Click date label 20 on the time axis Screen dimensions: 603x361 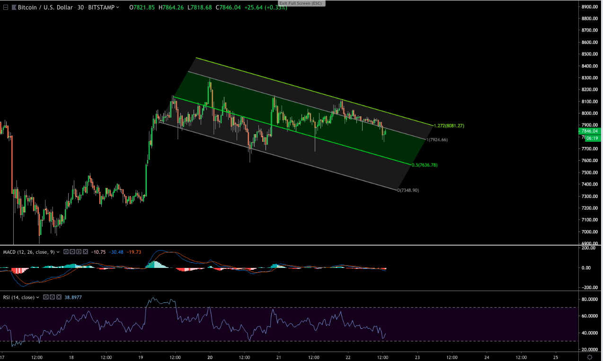pos(210,357)
